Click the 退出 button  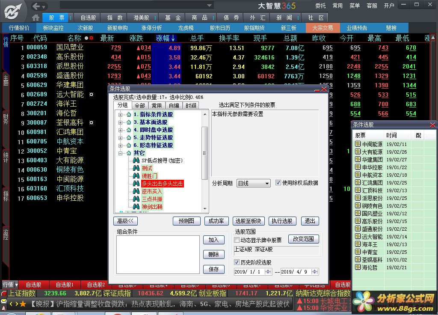[310, 221]
